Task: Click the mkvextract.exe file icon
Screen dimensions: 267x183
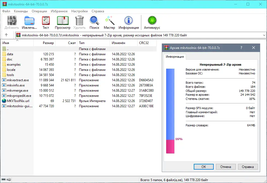Action: point(4,80)
